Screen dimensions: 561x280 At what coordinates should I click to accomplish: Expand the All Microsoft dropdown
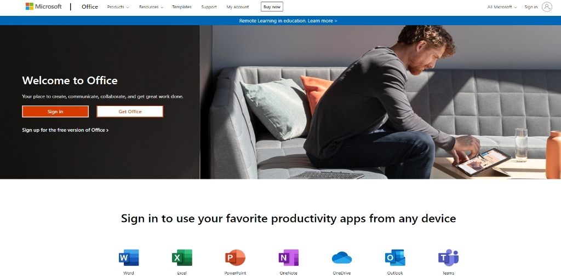pos(502,7)
